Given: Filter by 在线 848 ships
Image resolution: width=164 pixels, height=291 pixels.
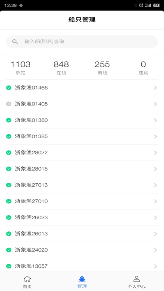Looking at the screenshot, I should pos(61,68).
